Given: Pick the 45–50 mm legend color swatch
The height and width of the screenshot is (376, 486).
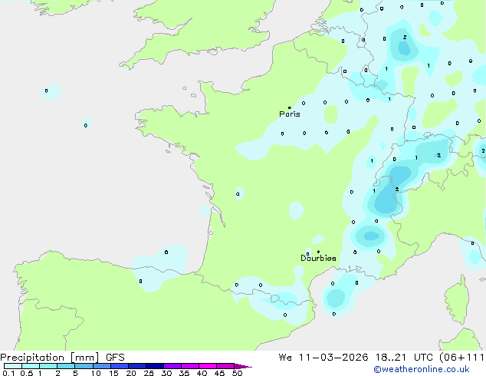Looking at the screenshot, I should tap(225, 366).
